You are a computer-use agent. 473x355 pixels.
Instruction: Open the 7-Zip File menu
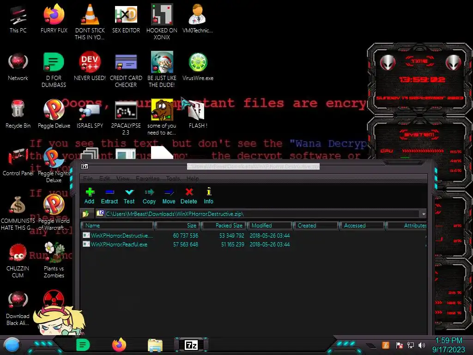88,178
